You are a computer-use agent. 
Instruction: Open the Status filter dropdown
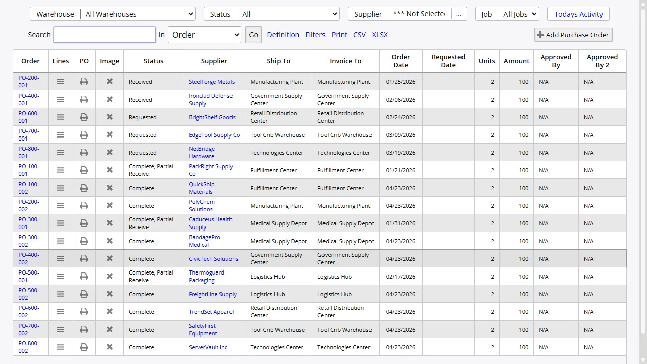tap(288, 14)
